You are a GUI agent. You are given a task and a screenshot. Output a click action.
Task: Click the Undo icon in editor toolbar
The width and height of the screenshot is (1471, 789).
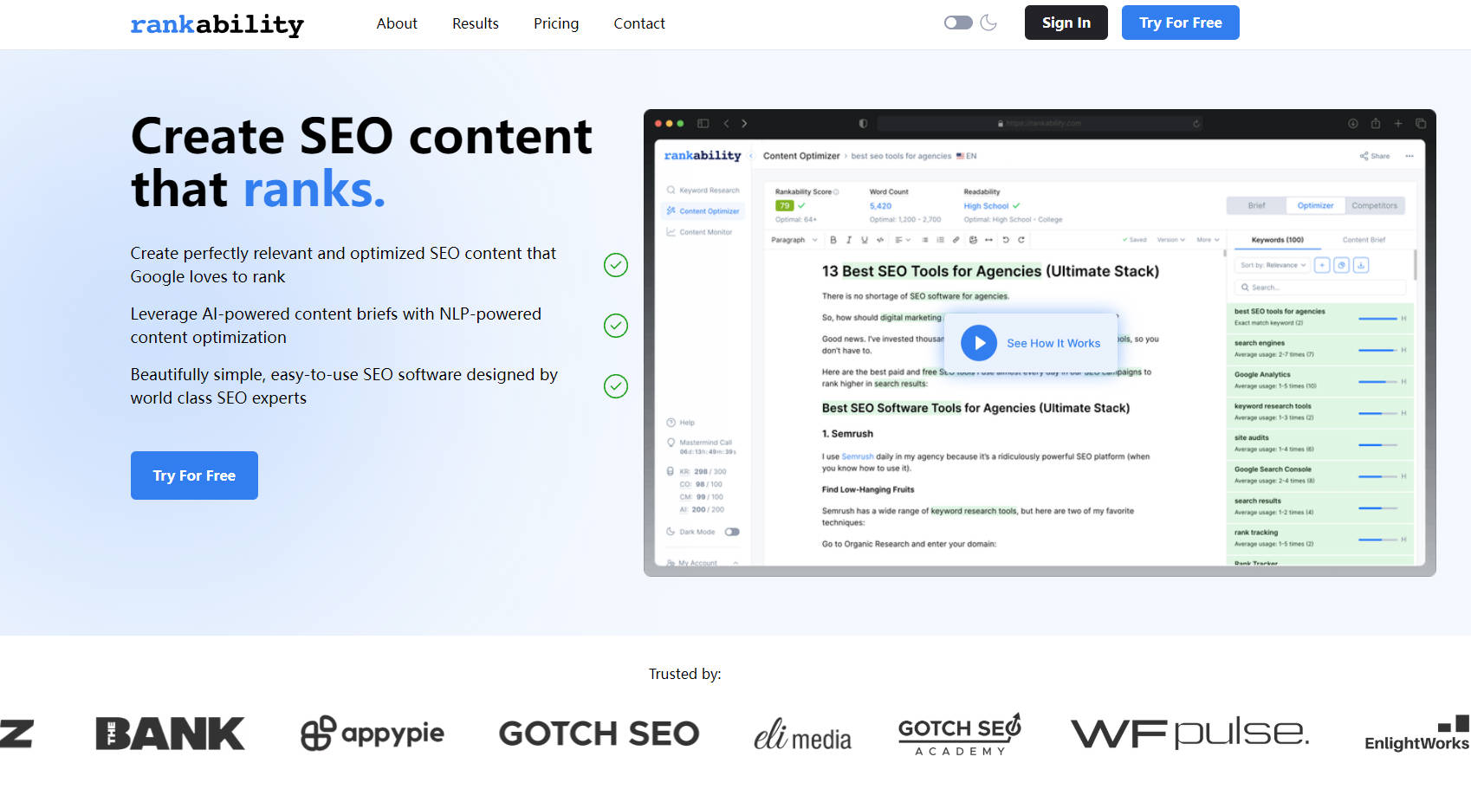pos(1006,240)
